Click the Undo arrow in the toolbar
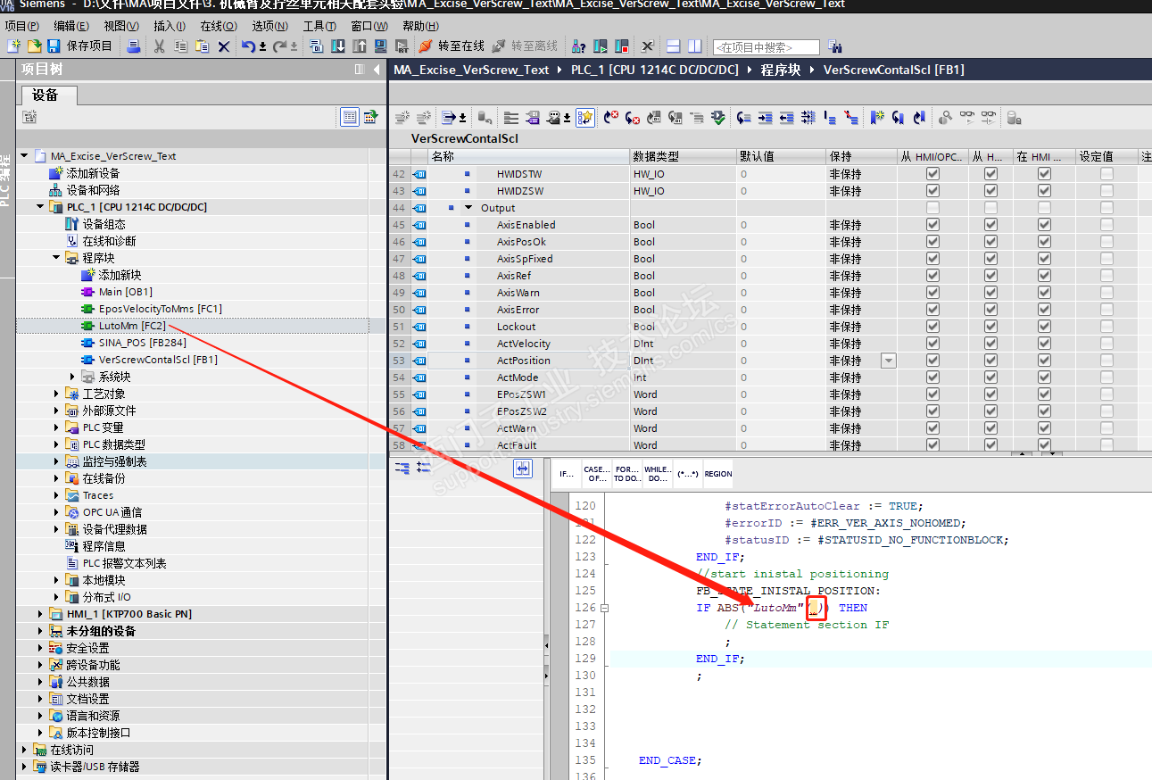 [x=247, y=46]
